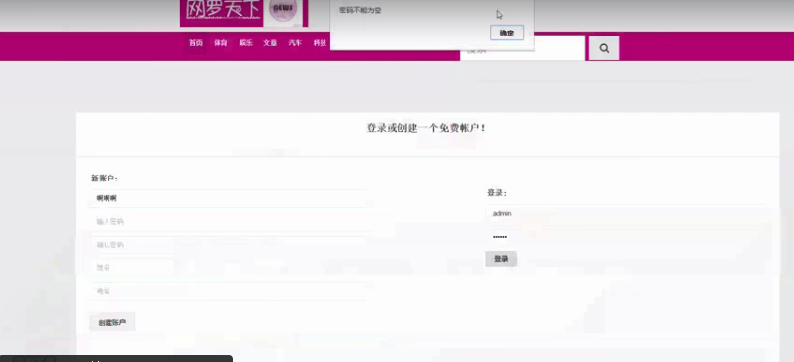
Task: Focus the 输入密码 password field
Action: tap(228, 222)
